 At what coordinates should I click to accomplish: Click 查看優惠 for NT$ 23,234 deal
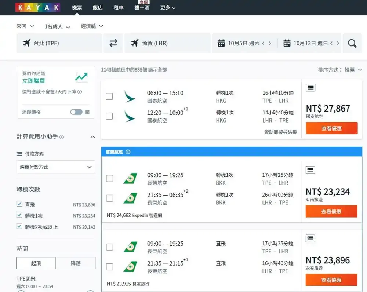[x=331, y=212]
